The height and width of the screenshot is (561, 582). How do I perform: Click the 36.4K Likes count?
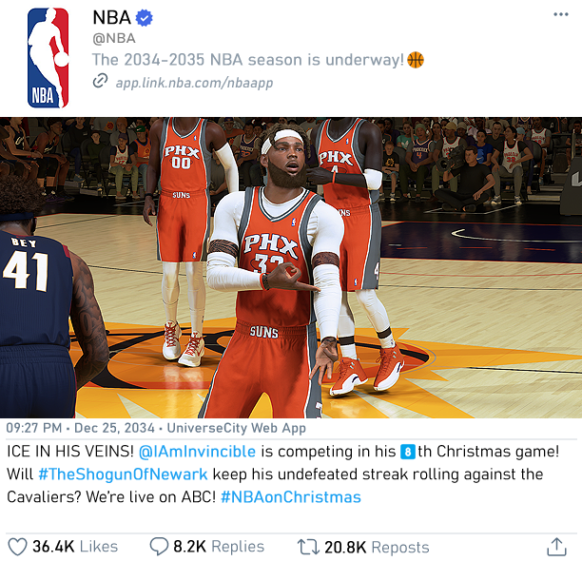(75, 547)
